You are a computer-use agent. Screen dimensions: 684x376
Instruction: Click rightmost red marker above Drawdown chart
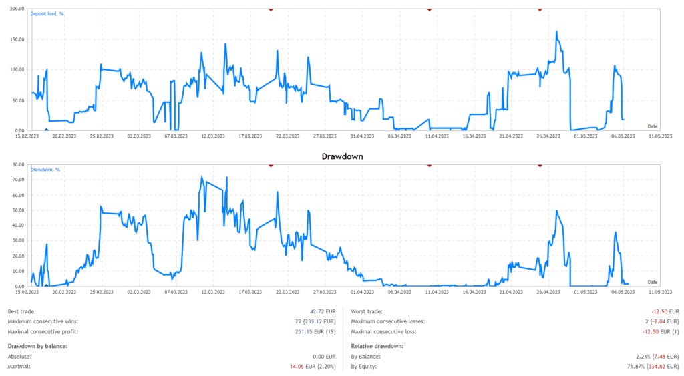[540, 165]
